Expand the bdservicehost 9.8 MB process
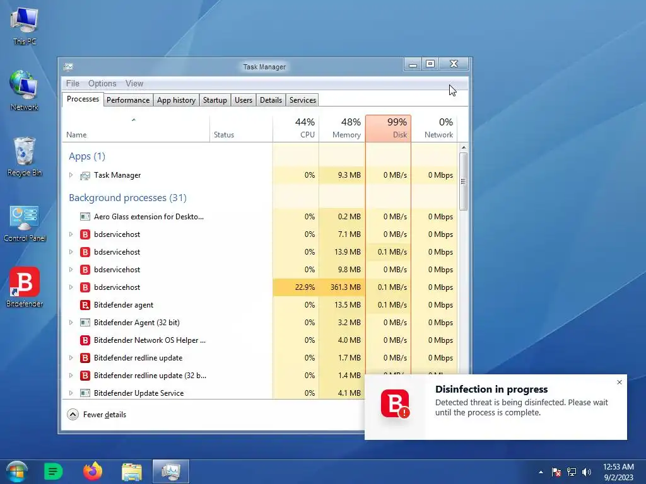Screen dimensions: 646x484 pos(71,270)
